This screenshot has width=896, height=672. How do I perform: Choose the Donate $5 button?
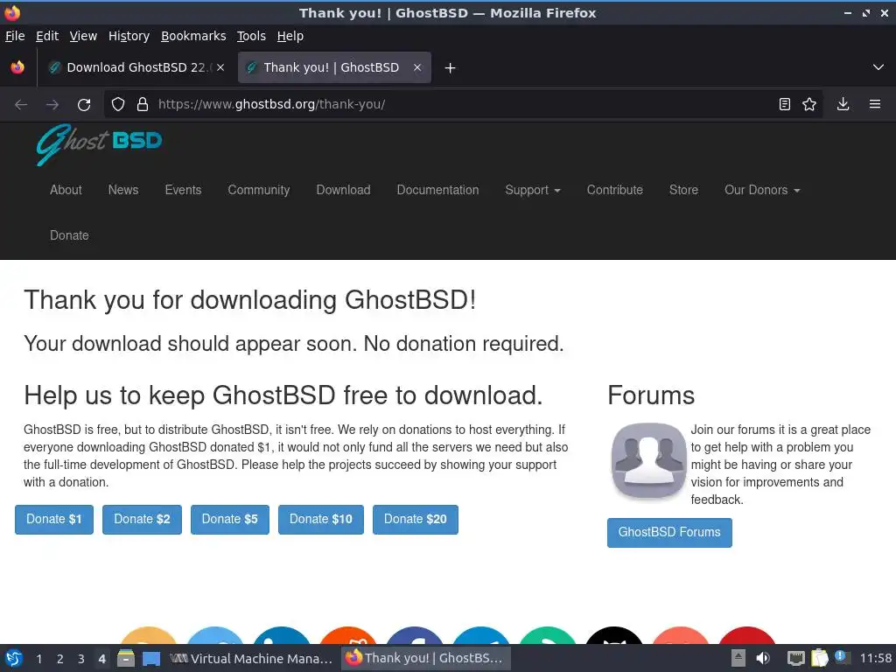[x=230, y=520]
